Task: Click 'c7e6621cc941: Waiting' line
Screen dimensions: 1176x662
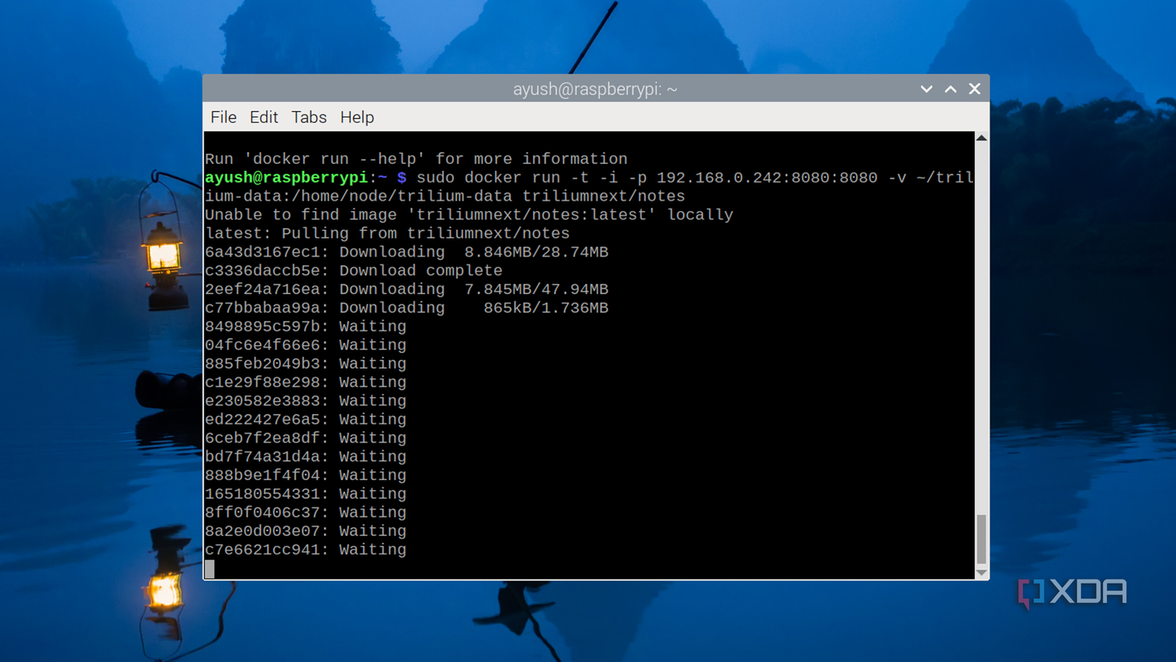Action: pyautogui.click(x=306, y=550)
